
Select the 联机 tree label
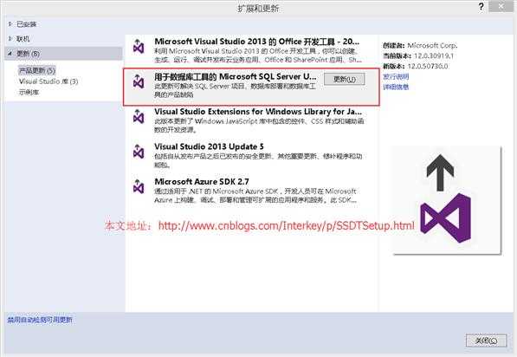pos(23,39)
